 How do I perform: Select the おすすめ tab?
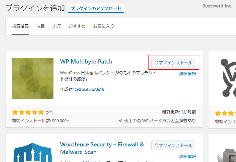(77, 26)
